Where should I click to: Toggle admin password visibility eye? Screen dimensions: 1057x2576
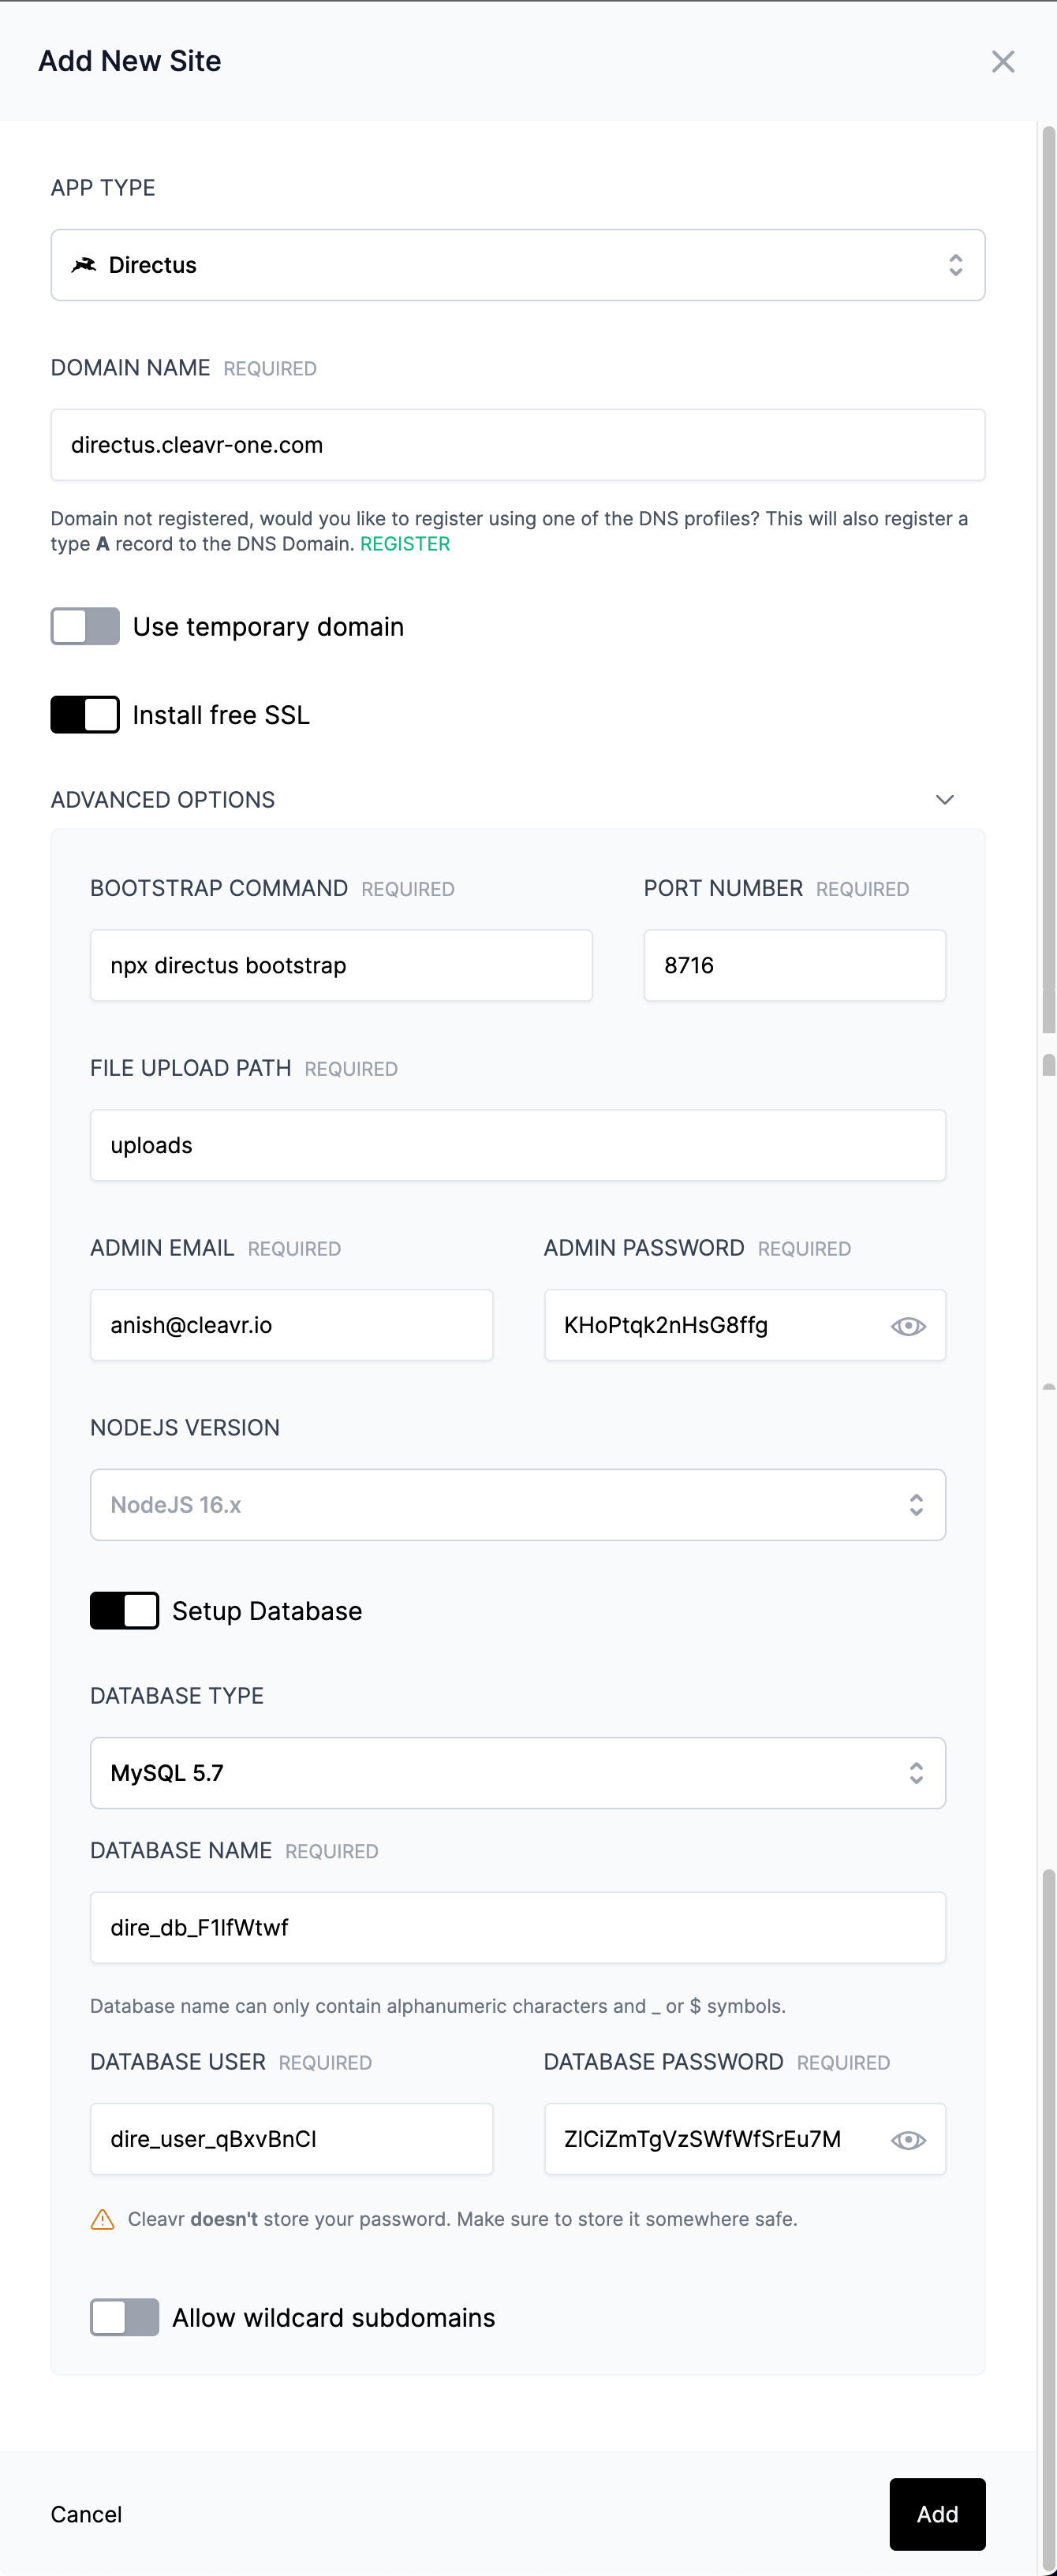pyautogui.click(x=908, y=1326)
